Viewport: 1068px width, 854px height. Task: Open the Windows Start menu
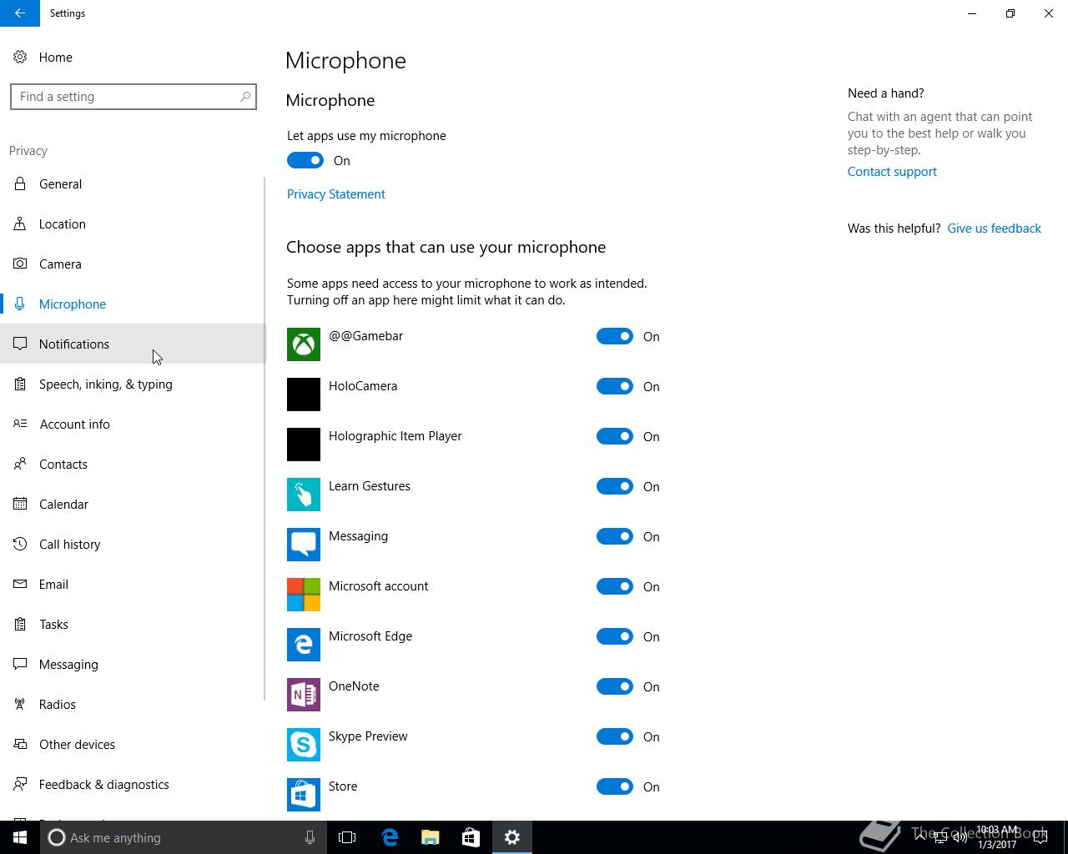tap(20, 837)
